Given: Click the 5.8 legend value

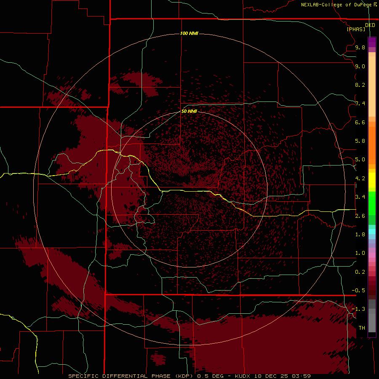Looking at the screenshot, I should click(360, 141).
